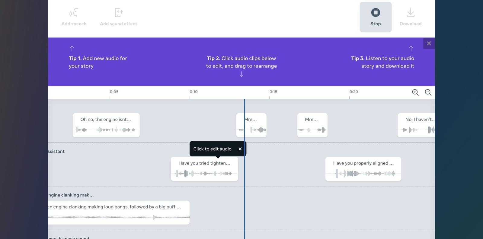
Task: Click the Add speech icon
Action: 74,13
